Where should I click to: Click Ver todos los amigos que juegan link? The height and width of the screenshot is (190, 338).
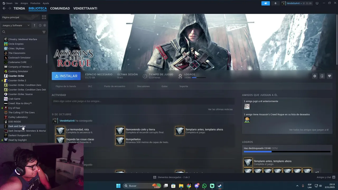(x=309, y=130)
